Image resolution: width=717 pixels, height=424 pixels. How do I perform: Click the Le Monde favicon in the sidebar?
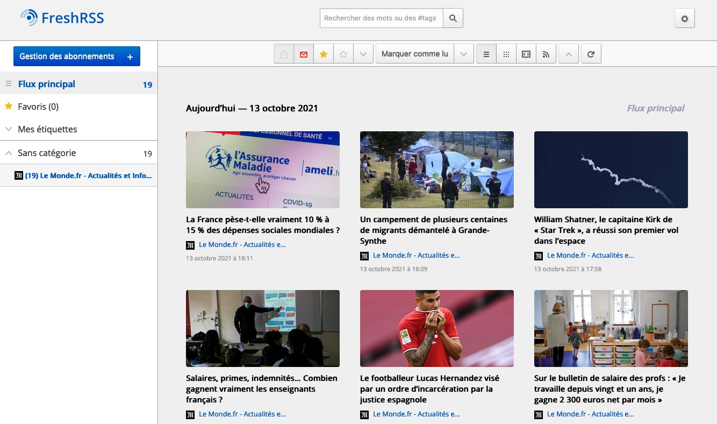[x=19, y=175]
